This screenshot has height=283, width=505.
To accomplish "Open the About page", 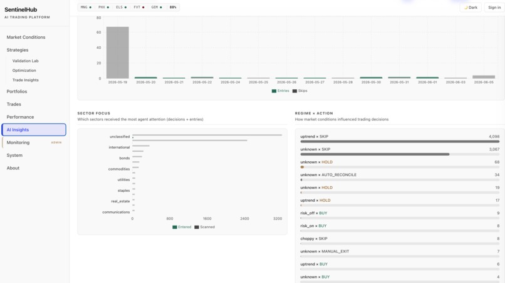I will pyautogui.click(x=13, y=168).
